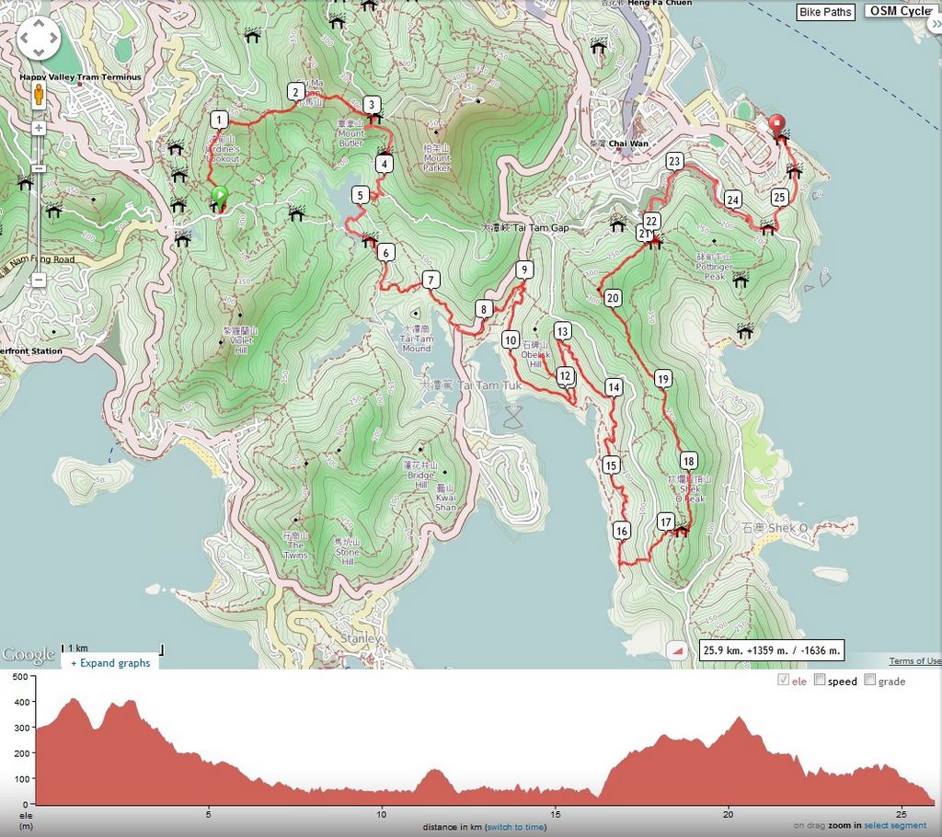
Task: Select OSM Cycle map layer
Action: [x=901, y=11]
